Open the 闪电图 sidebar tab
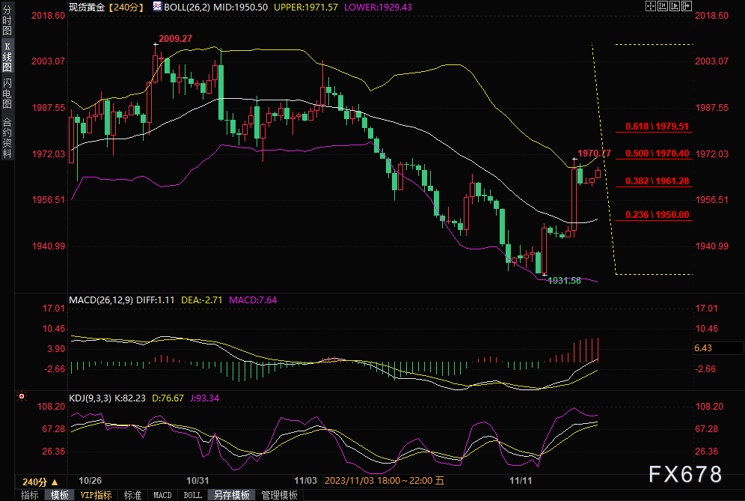The height and width of the screenshot is (501, 745). pos(7,92)
